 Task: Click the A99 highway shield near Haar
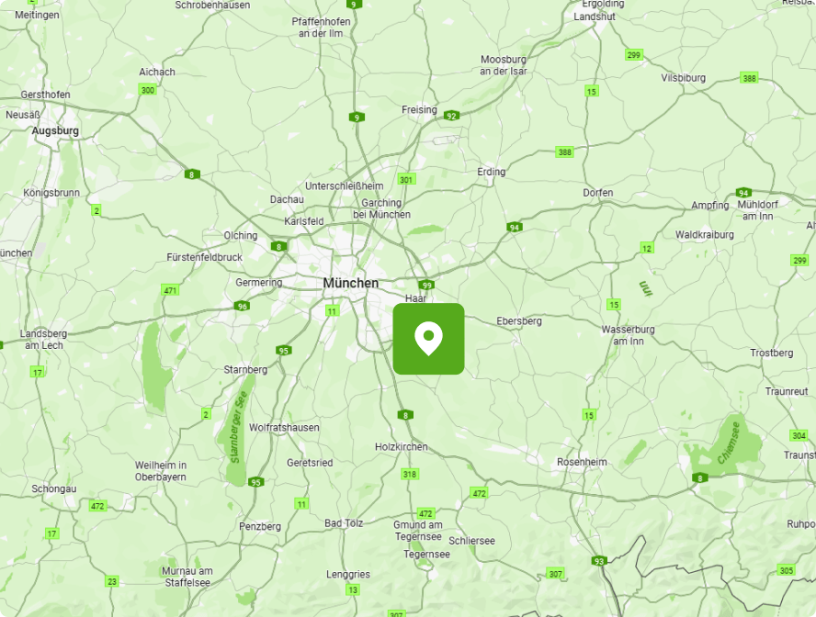click(426, 285)
